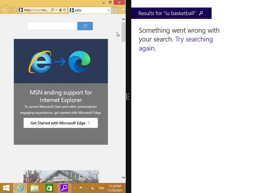The width and height of the screenshot is (257, 193).
Task: Show hidden tray icons
Action: tap(75, 188)
